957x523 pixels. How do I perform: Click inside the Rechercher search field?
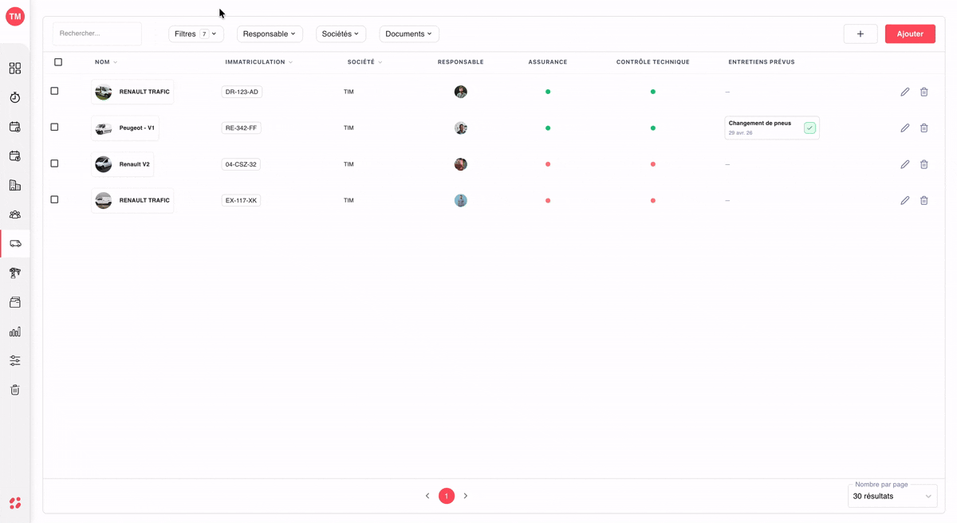[x=97, y=33]
